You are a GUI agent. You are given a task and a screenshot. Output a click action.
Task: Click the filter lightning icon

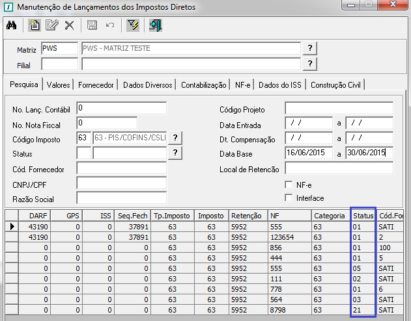(133, 25)
